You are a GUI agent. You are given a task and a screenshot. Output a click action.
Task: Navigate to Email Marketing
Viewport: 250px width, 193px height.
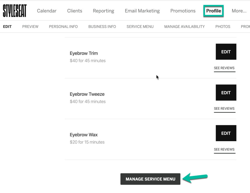142,11
